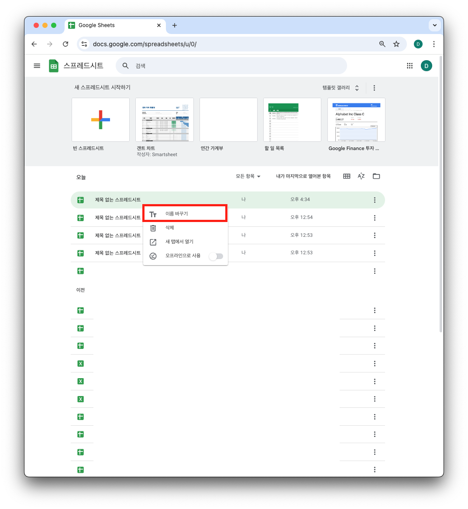The image size is (468, 509).
Task: Bookmark this page with the star icon
Action: 396,44
